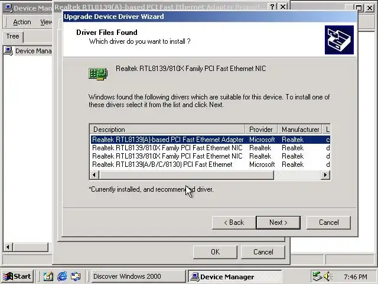This screenshot has width=378, height=284.
Task: Click the network card icon in the wizard
Action: coord(98,73)
